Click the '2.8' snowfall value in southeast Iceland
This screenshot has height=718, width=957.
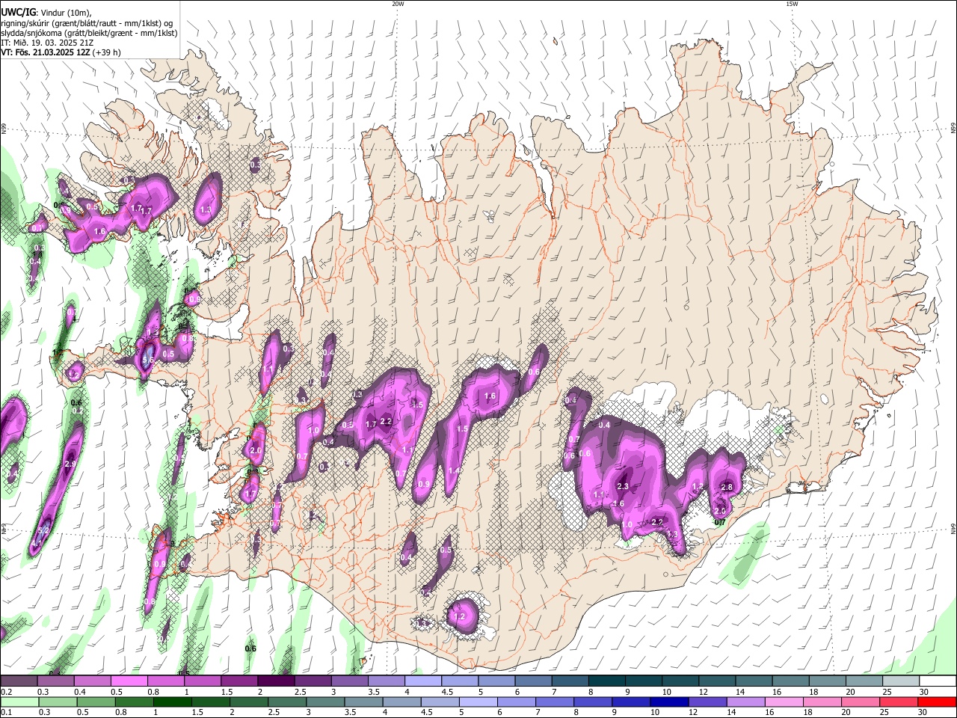pyautogui.click(x=726, y=487)
